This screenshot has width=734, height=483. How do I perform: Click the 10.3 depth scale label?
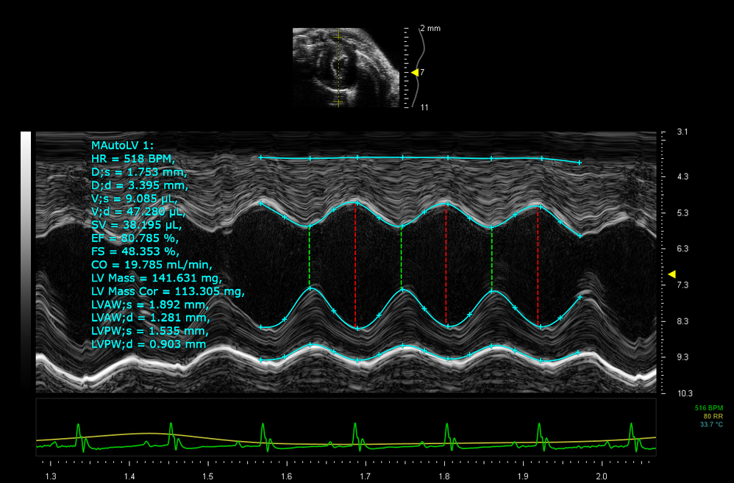pos(685,393)
